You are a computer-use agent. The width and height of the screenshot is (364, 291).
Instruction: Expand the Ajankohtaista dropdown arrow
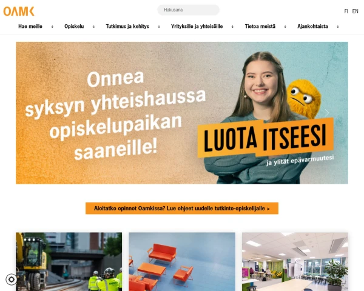click(338, 27)
